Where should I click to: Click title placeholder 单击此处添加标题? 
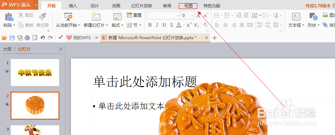(145, 82)
